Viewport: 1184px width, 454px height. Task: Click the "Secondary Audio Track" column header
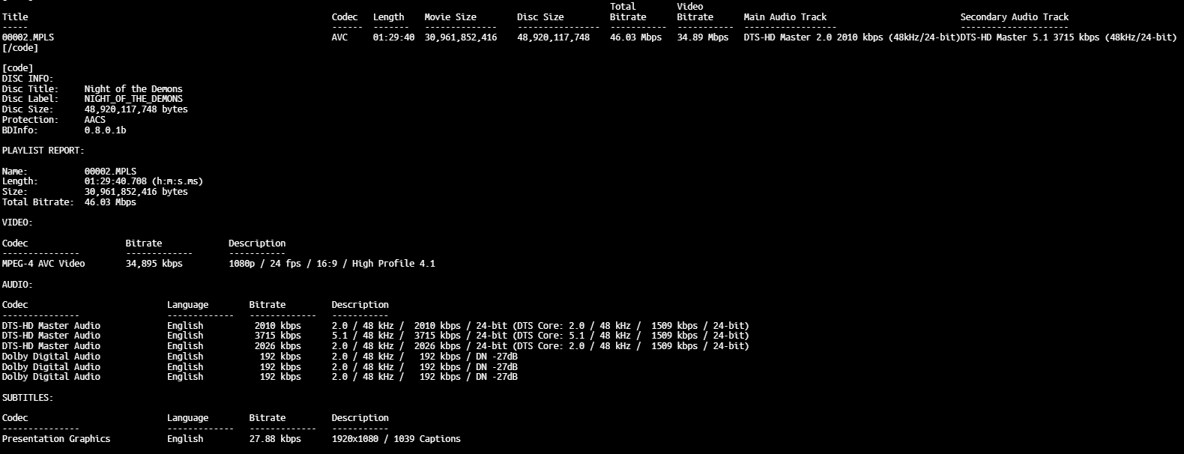click(x=1014, y=16)
